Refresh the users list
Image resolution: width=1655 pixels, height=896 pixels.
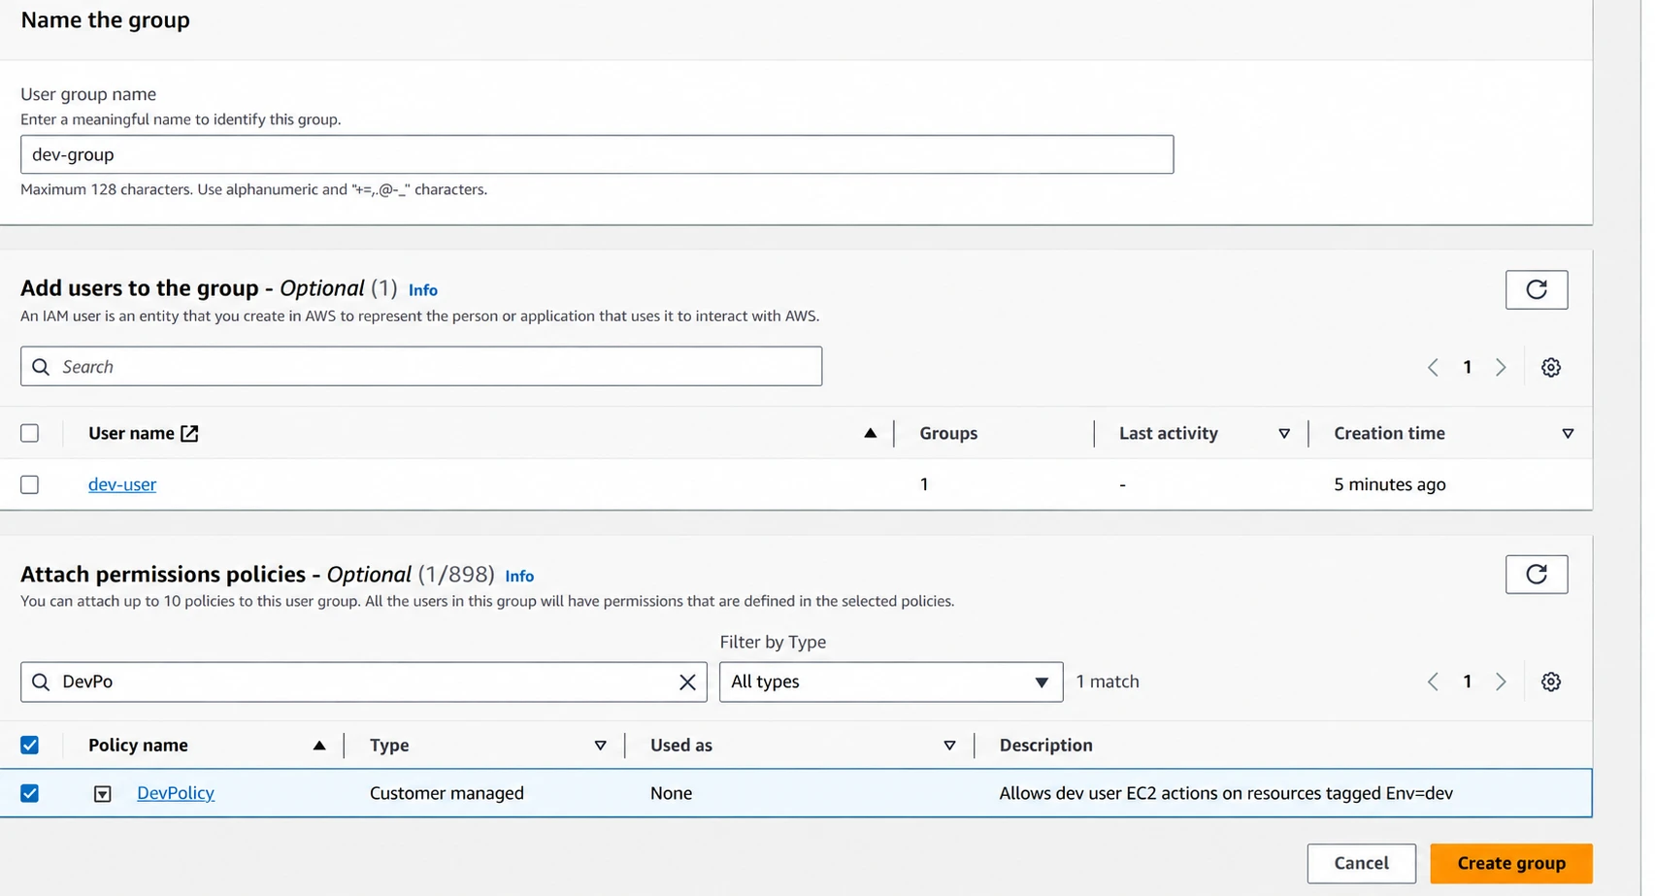[x=1536, y=289]
